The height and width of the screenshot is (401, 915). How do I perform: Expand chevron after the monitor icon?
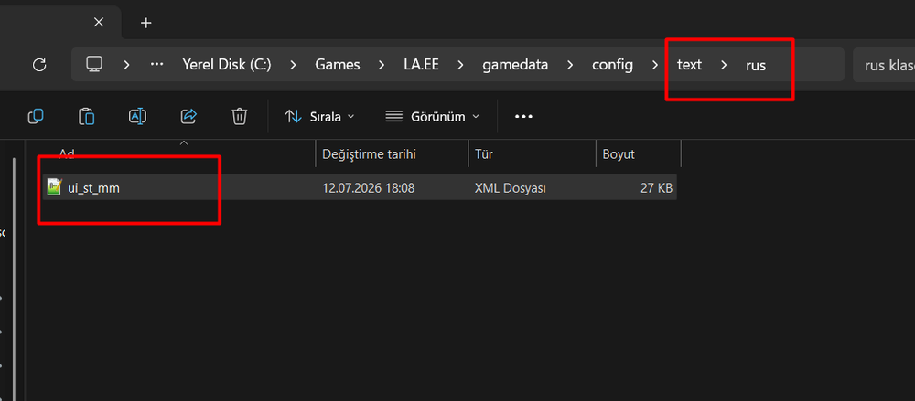click(126, 65)
